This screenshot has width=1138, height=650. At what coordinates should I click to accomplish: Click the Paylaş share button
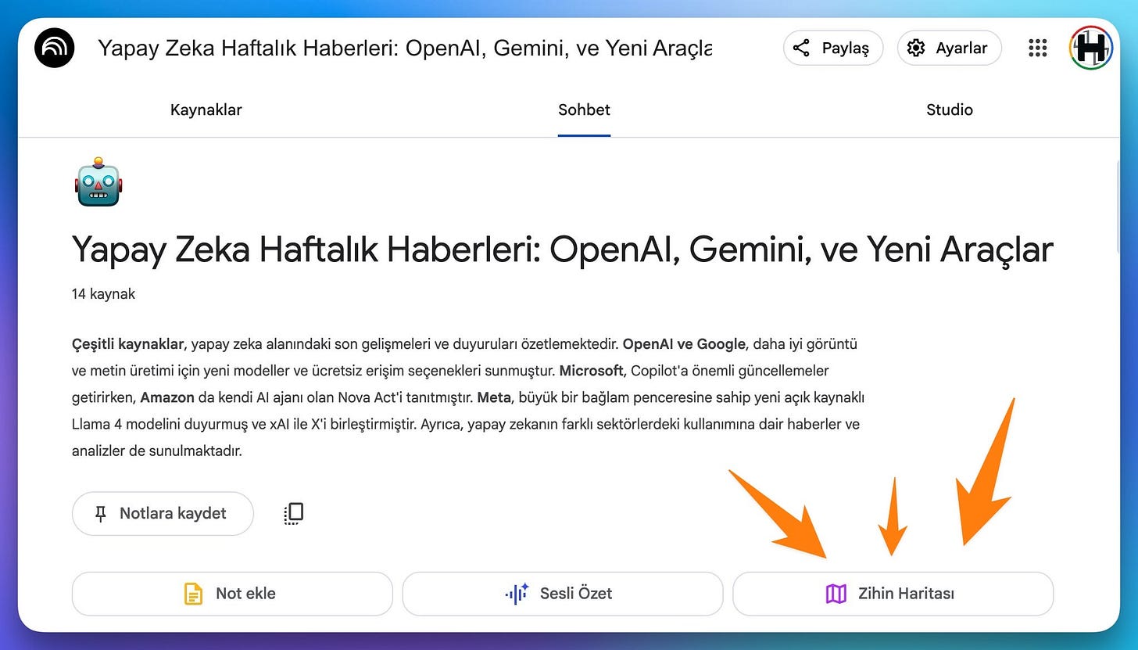[833, 48]
